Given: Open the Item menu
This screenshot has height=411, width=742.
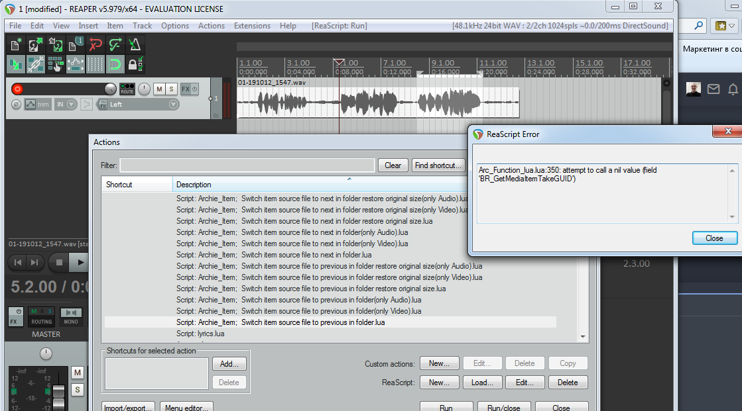Looking at the screenshot, I should click(115, 26).
